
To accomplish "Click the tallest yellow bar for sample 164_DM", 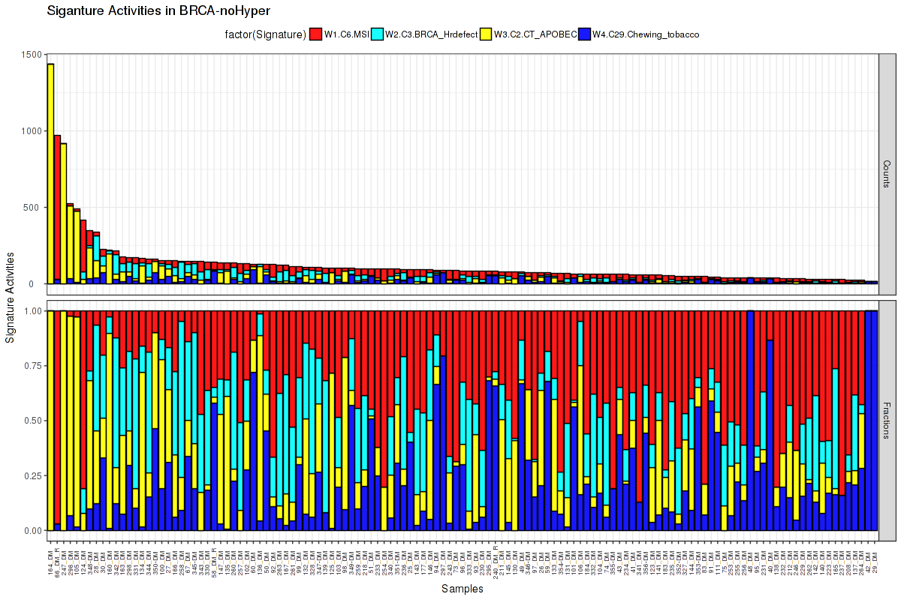I will pos(50,172).
